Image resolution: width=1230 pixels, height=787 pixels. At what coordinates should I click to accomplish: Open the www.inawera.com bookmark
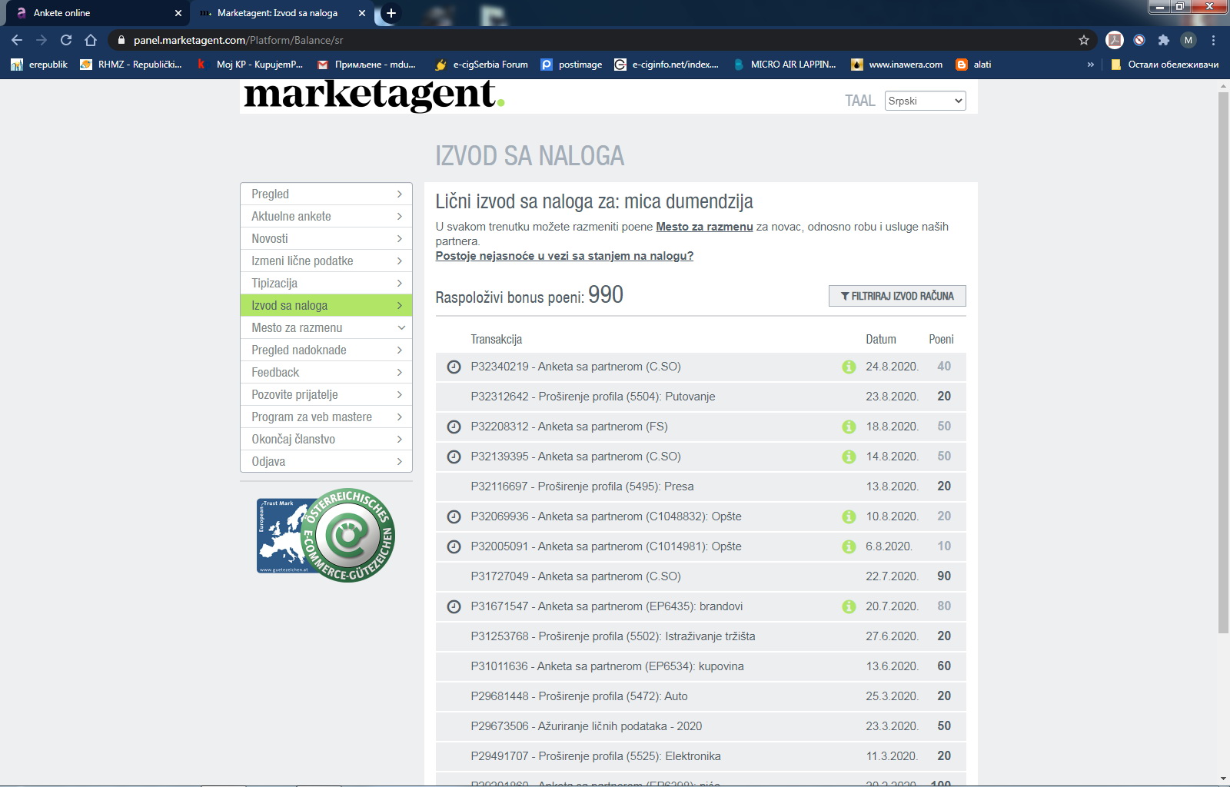click(x=896, y=65)
